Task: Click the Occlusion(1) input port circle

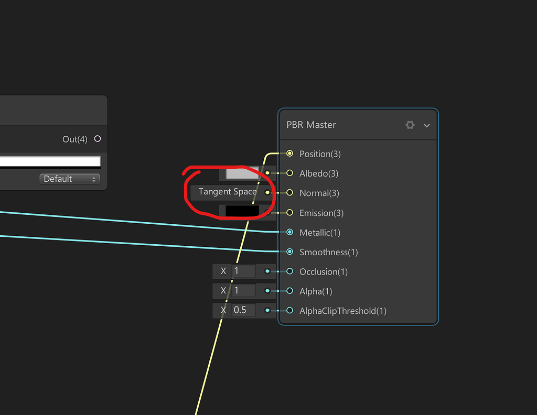Action: point(289,271)
